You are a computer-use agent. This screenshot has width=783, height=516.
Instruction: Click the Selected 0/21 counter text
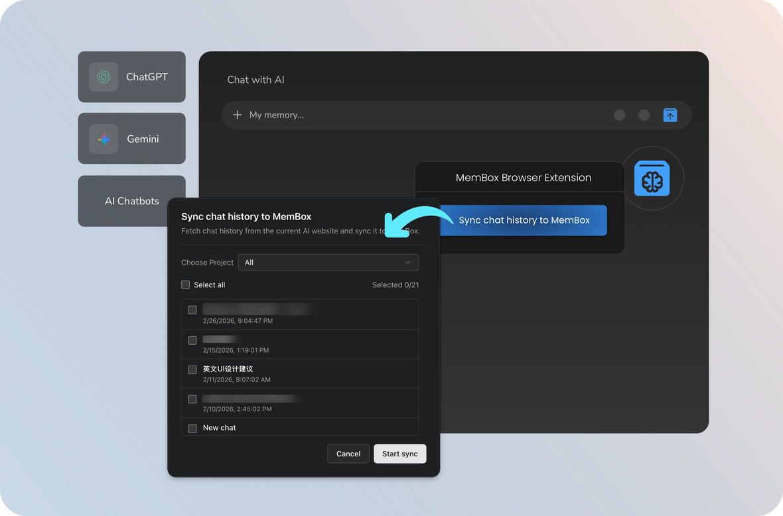tap(395, 285)
